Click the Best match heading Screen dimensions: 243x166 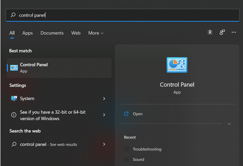coord(20,51)
